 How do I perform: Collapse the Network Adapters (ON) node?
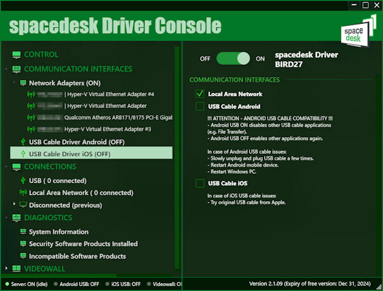(14, 82)
